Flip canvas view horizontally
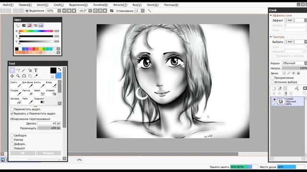Screen dimensions: 307x172 (112, 11)
